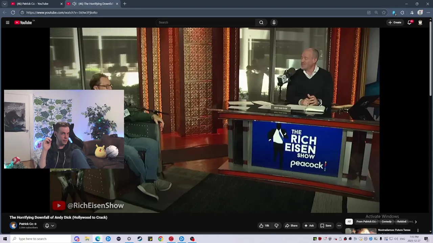
Task: Open the blue extension icon with 7 badge
Action: tap(394, 12)
